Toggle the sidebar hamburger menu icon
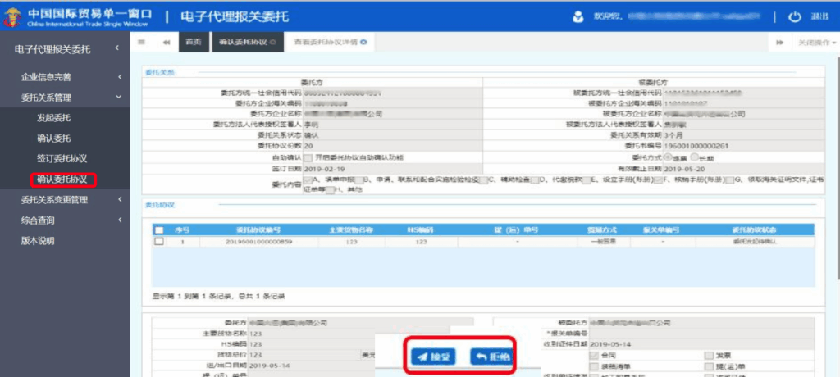This screenshot has width=840, height=377. (141, 43)
